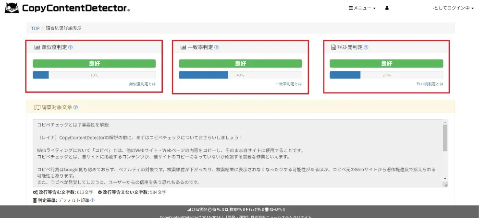This screenshot has width=480, height=218.
Task: Click the user account icon
Action: (x=387, y=8)
